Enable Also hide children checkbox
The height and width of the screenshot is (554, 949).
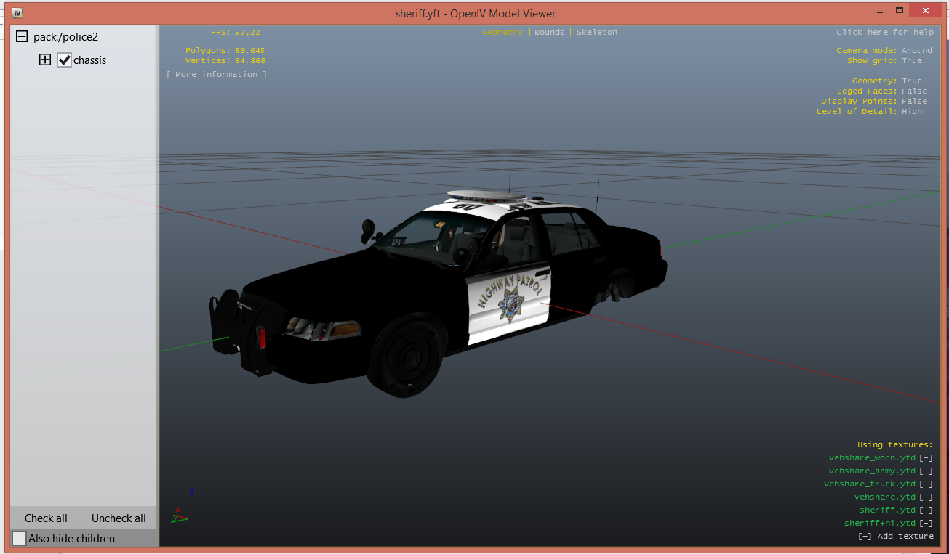coord(20,538)
